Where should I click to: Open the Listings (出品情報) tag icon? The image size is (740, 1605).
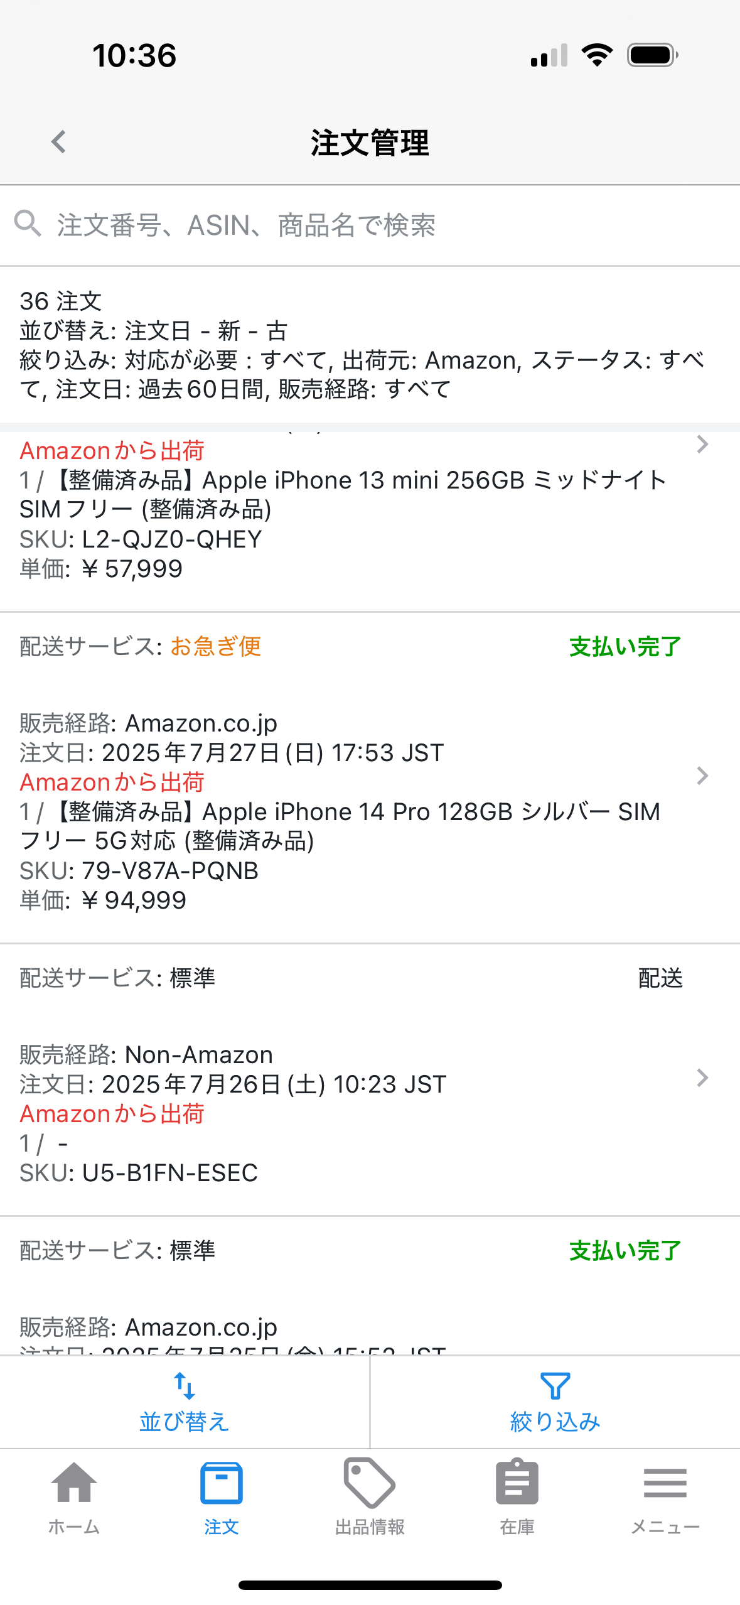[x=369, y=1483]
